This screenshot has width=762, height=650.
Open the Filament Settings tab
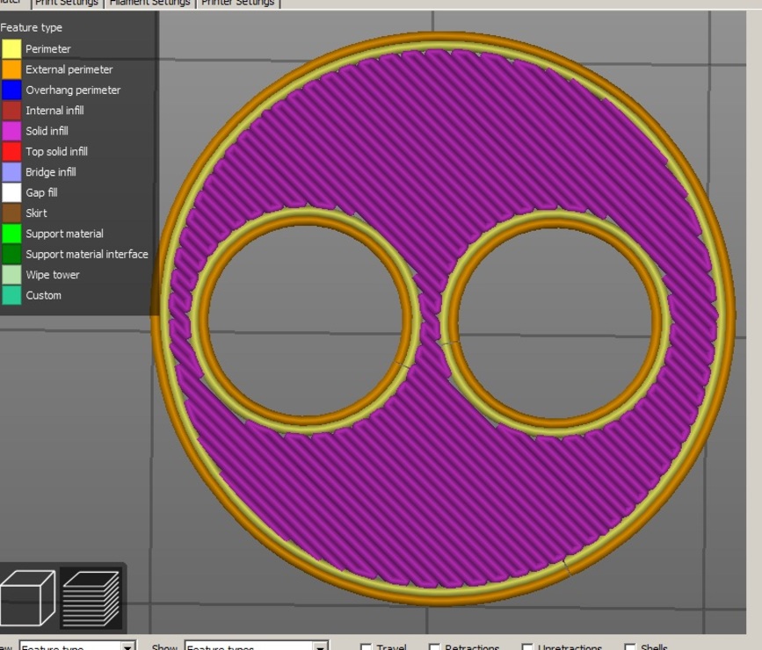click(149, 3)
